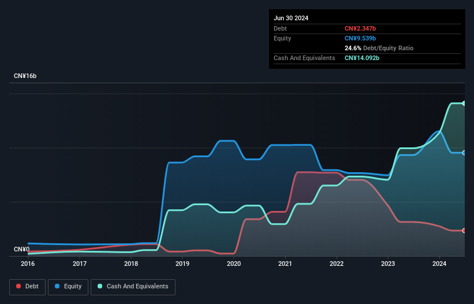Click the 24.6% Debt/Equity Ratio text
Screen dimensions: 474x304
tap(379, 48)
